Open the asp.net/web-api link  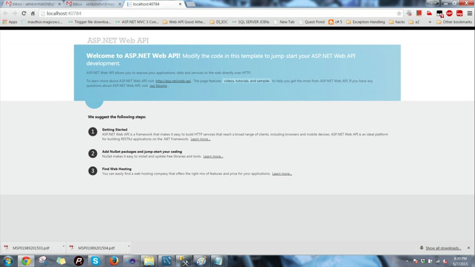tap(173, 81)
